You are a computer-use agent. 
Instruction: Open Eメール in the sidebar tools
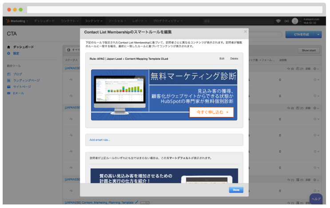pyautogui.click(x=19, y=93)
